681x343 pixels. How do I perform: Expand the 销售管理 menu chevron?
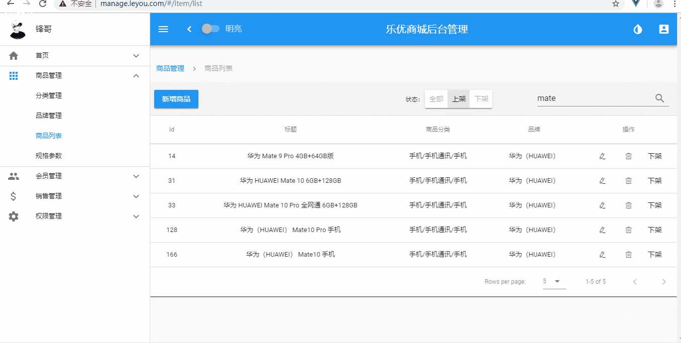point(136,196)
